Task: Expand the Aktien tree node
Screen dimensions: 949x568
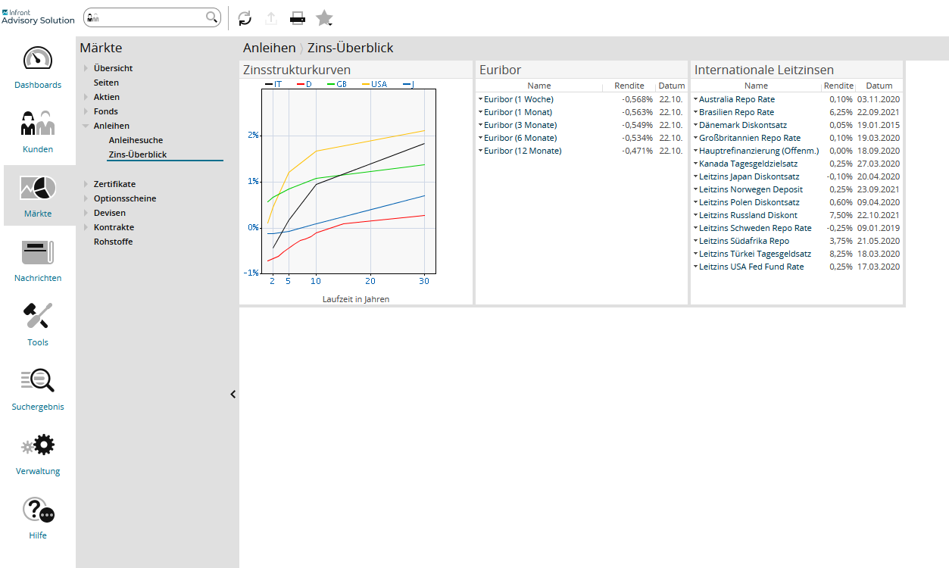Action: (86, 97)
